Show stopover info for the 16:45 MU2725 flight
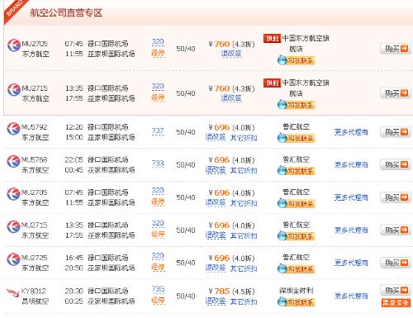 coord(158,267)
